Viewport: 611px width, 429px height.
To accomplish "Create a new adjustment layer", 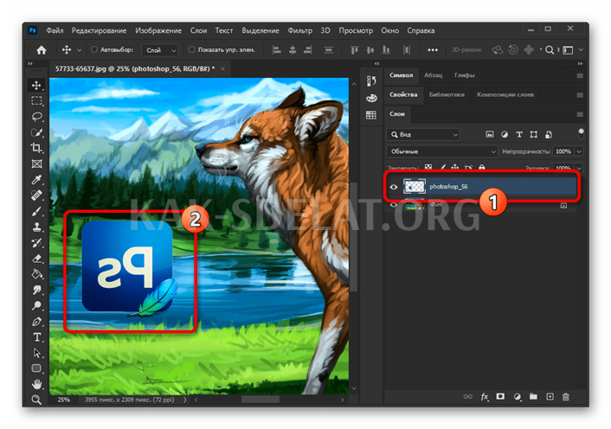I will pos(517,397).
